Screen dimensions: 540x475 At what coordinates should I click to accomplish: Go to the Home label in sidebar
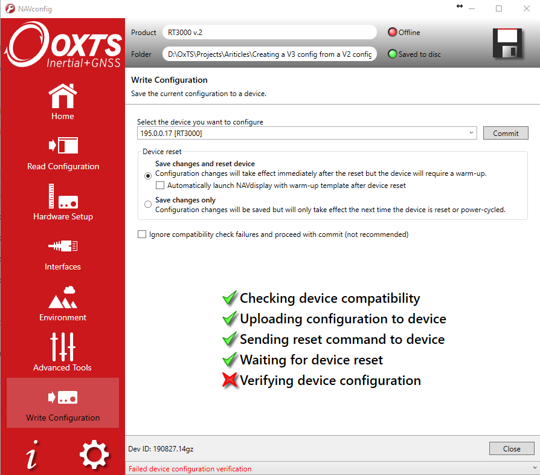coord(63,116)
